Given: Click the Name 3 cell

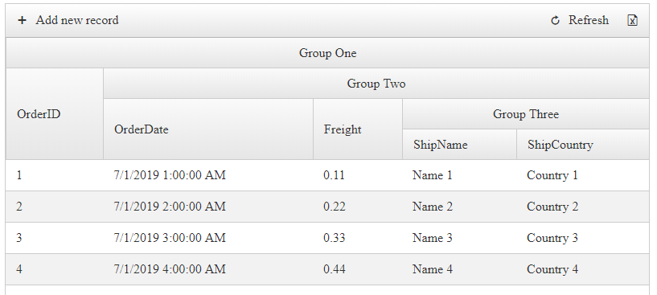Looking at the screenshot, I should [460, 238].
